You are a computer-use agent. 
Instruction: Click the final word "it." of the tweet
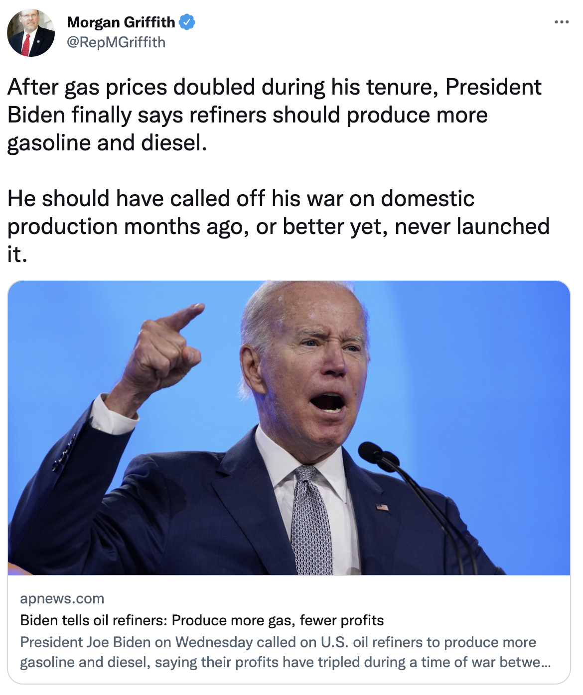tap(17, 254)
